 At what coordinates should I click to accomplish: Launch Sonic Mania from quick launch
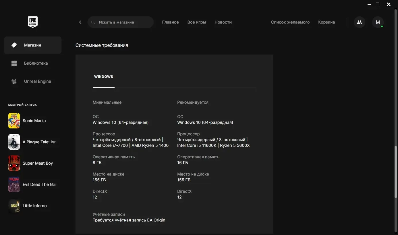[x=33, y=121]
